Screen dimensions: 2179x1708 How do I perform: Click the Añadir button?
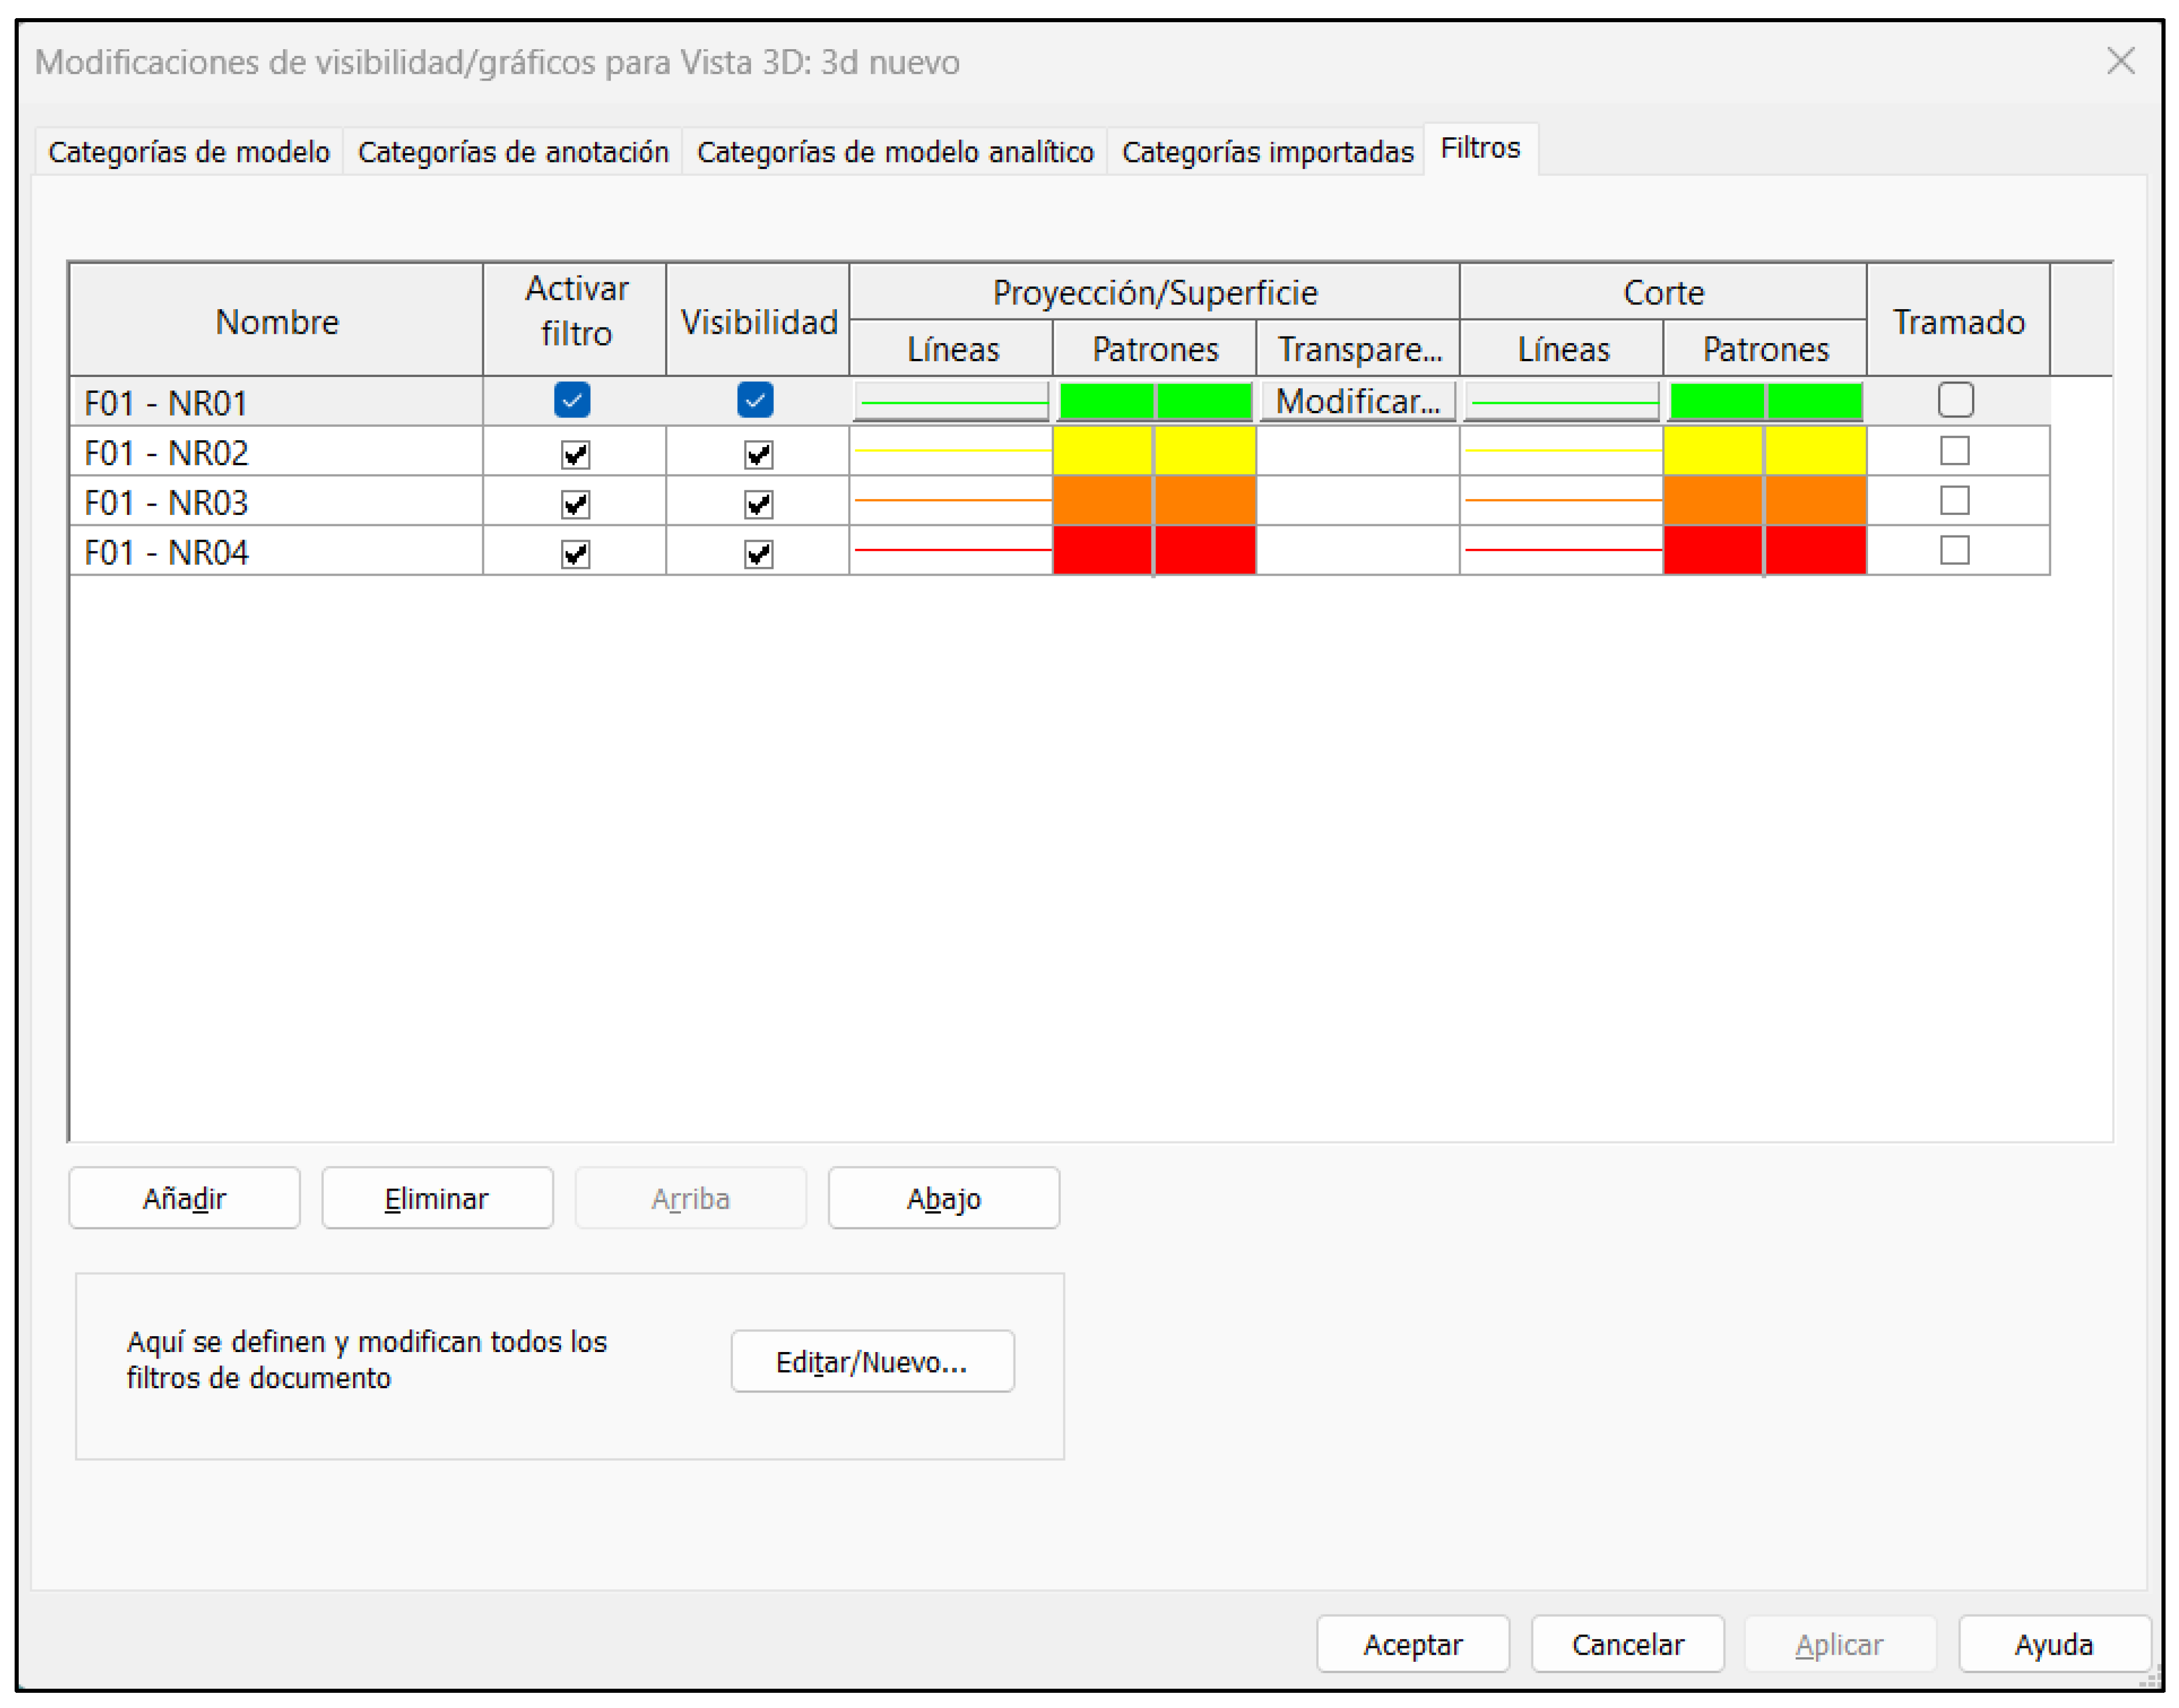click(184, 1197)
